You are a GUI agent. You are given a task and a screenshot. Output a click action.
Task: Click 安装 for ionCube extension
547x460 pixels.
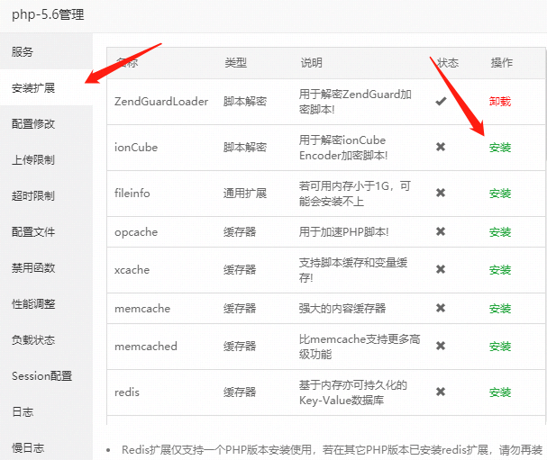[500, 148]
